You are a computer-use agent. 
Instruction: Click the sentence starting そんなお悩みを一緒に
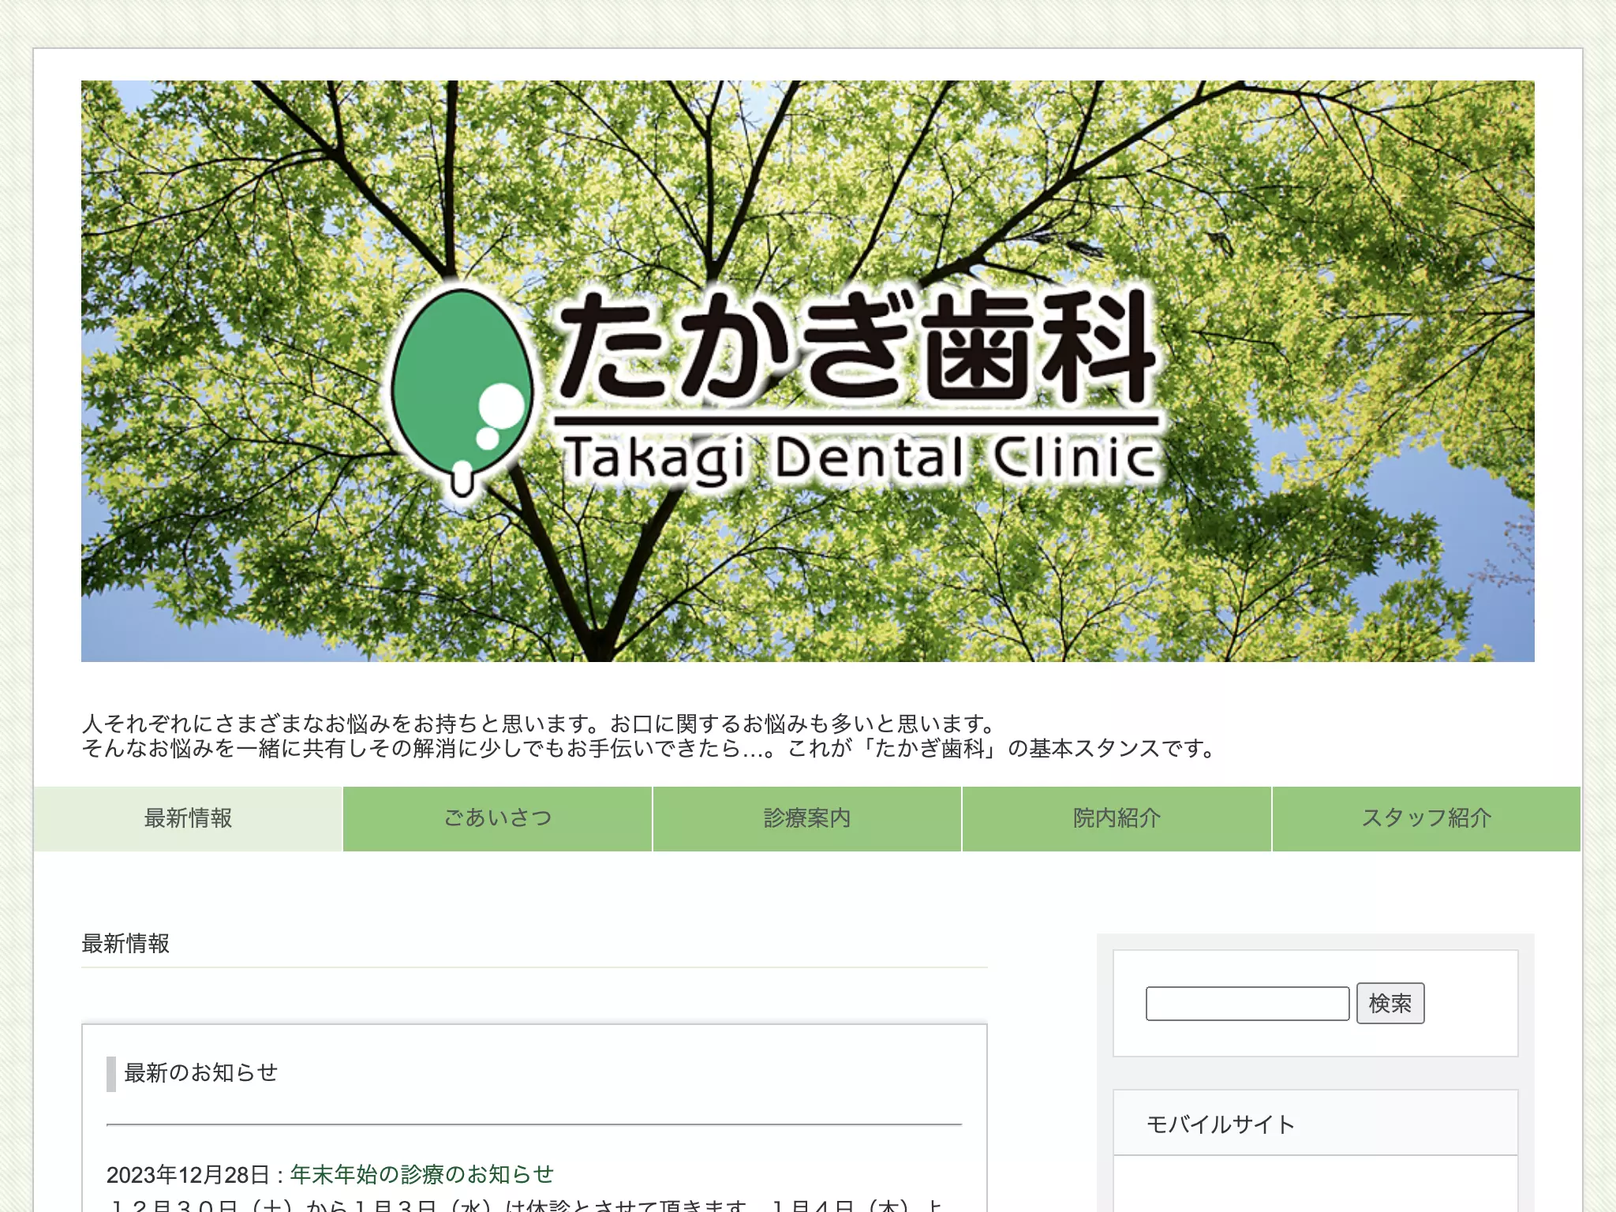click(x=651, y=748)
